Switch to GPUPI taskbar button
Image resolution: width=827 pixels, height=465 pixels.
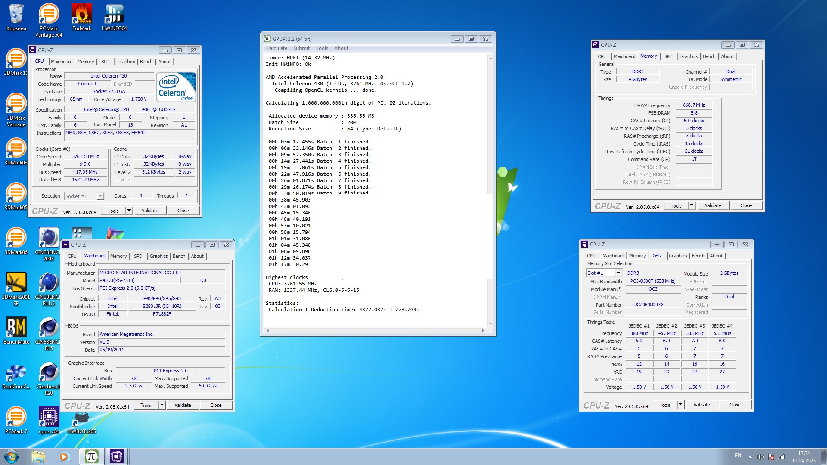click(91, 456)
